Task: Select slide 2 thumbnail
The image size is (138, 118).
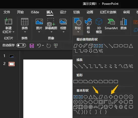Action: [x=12, y=64]
